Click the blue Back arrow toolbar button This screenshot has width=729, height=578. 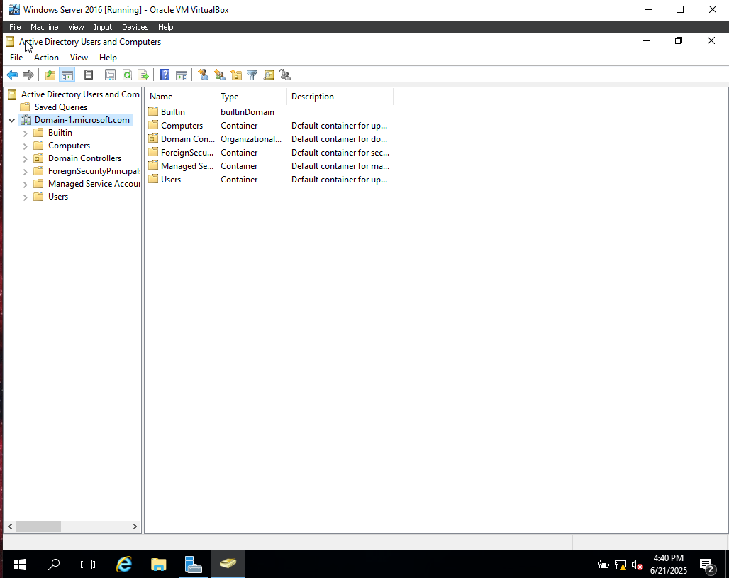[x=12, y=75]
